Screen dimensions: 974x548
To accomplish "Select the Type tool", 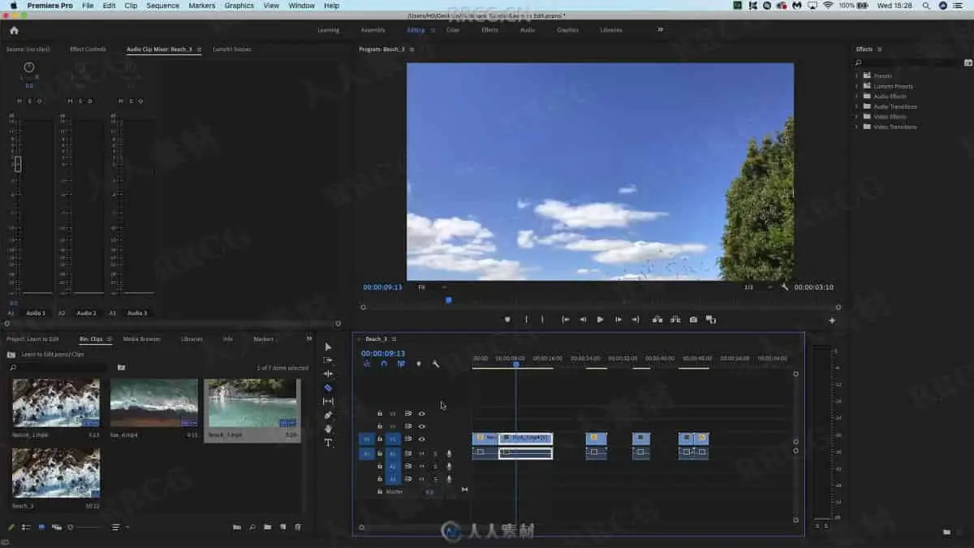I will pos(328,442).
